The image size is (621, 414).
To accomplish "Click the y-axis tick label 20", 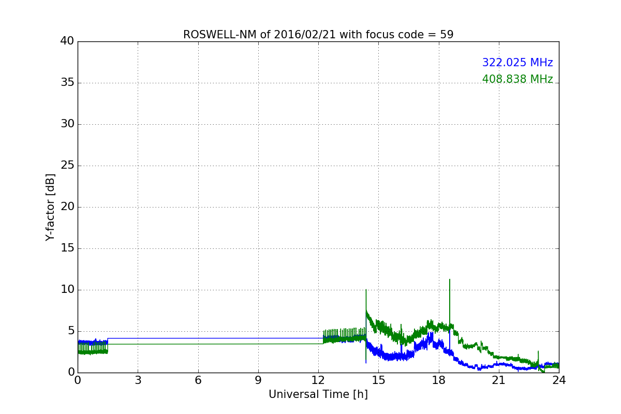I will [67, 206].
